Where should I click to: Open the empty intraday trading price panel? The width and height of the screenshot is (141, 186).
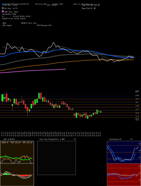point(56,158)
